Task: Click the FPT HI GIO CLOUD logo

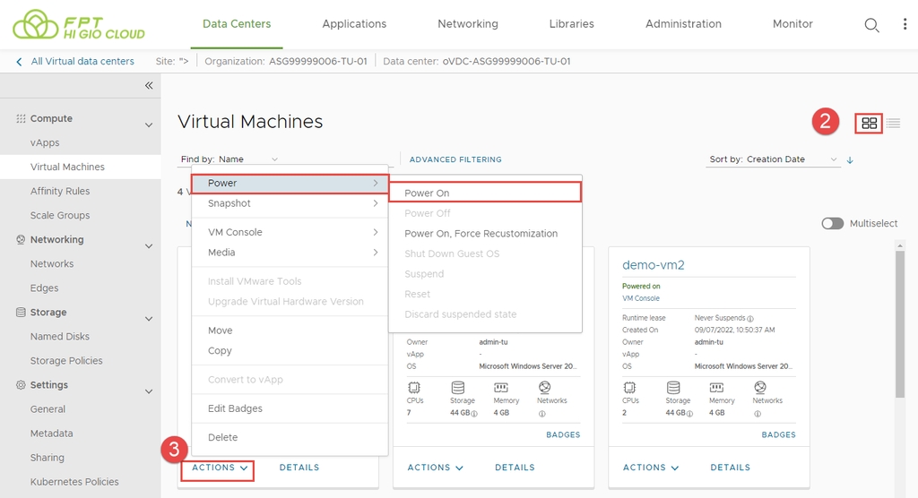Action: tap(79, 25)
